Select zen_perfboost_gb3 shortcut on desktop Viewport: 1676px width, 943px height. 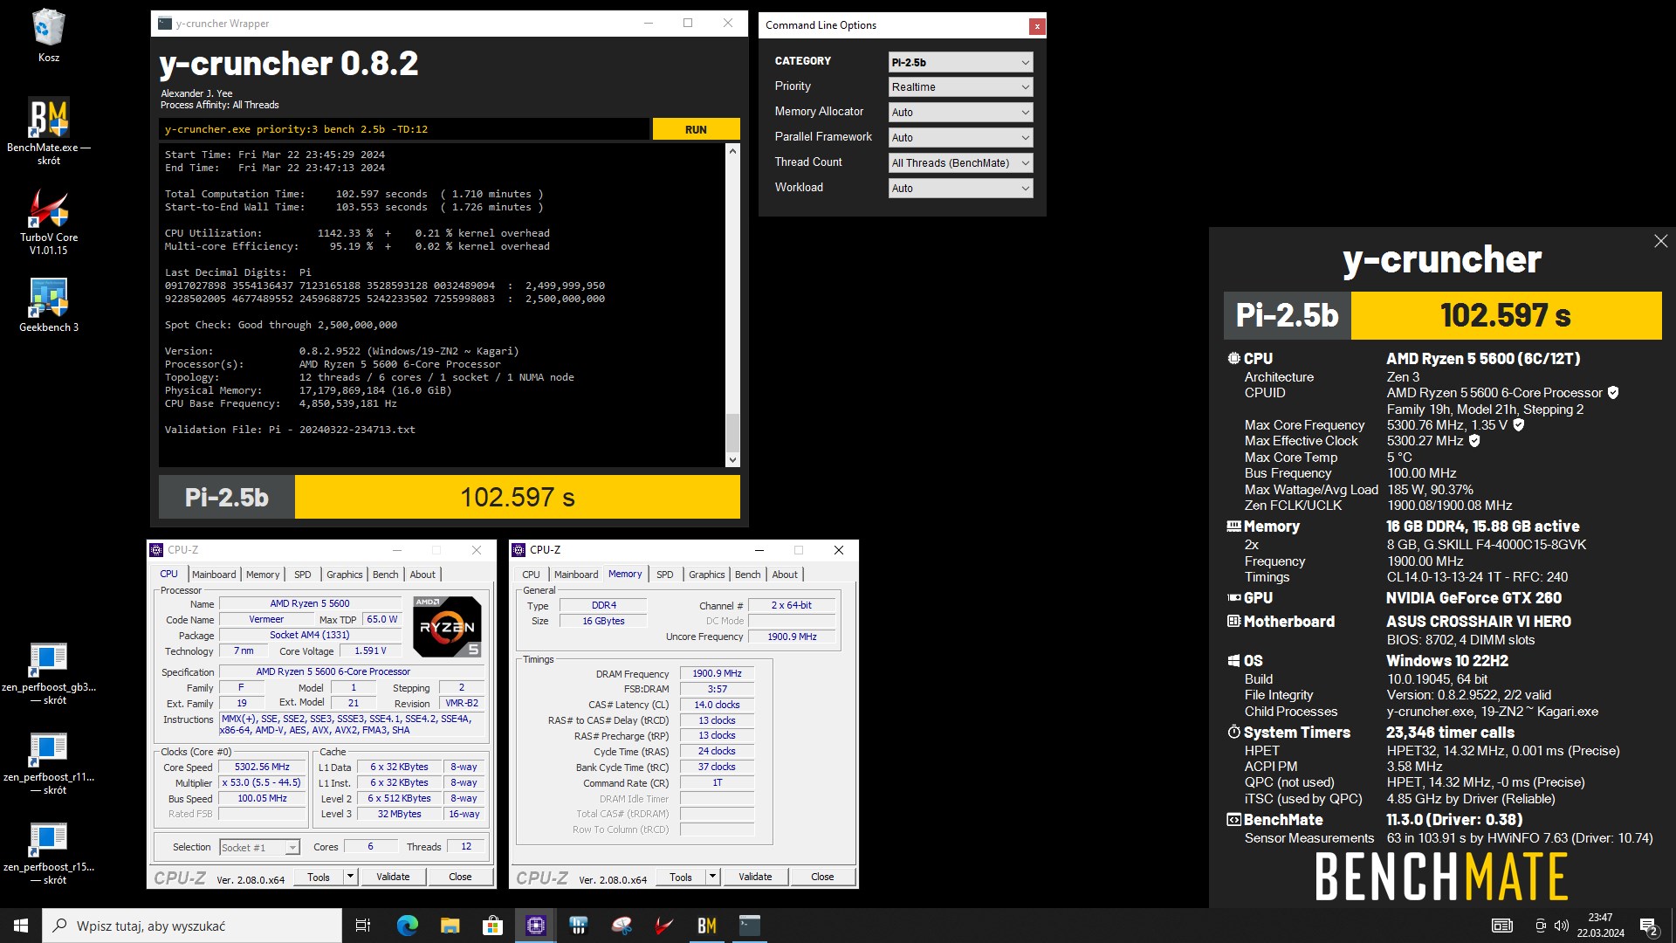(49, 674)
